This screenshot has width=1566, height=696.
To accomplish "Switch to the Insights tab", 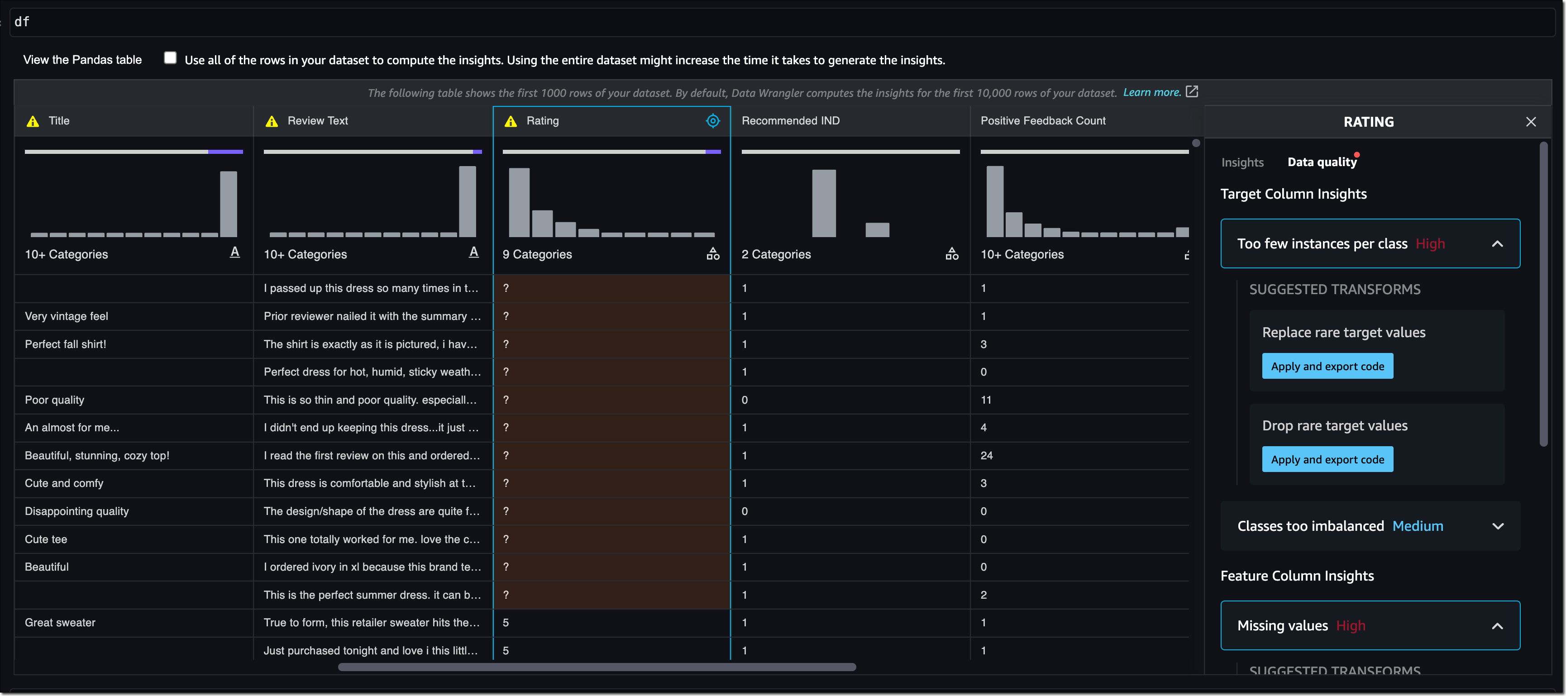I will [1241, 161].
